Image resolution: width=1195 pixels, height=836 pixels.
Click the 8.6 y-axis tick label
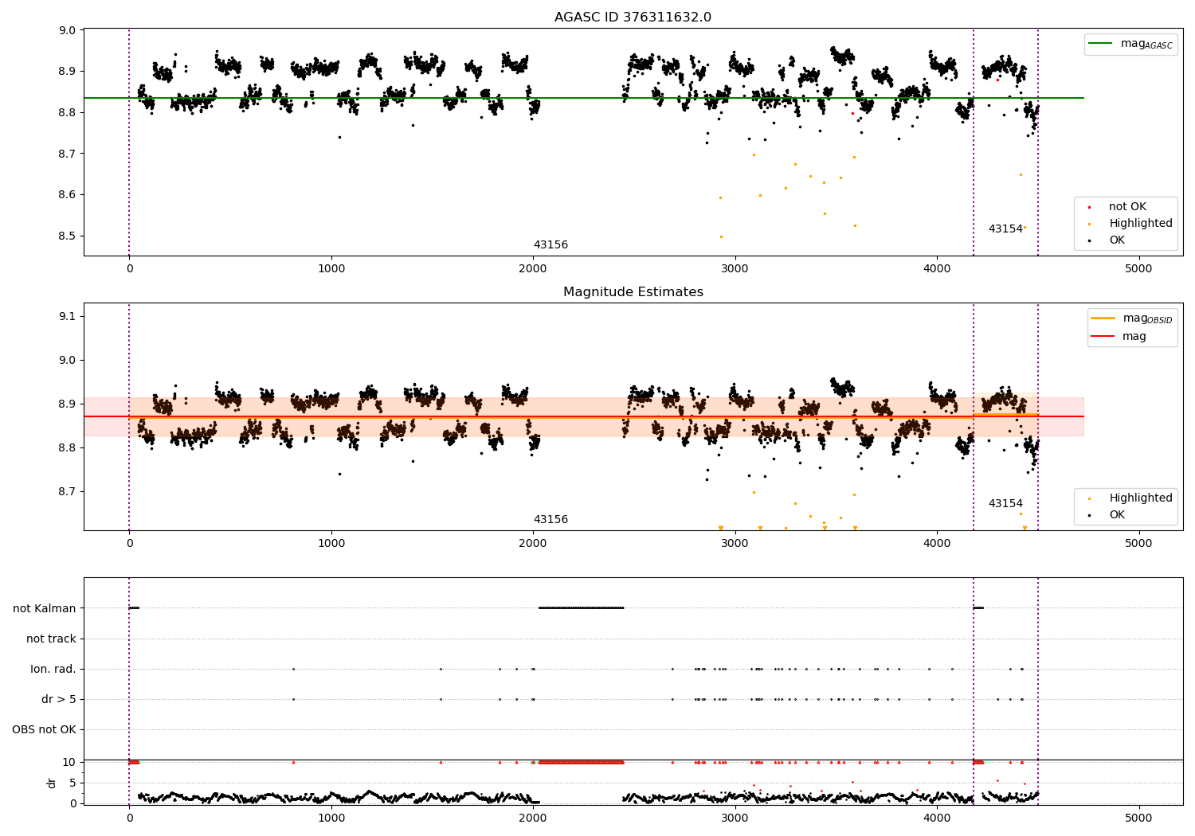pyautogui.click(x=68, y=195)
